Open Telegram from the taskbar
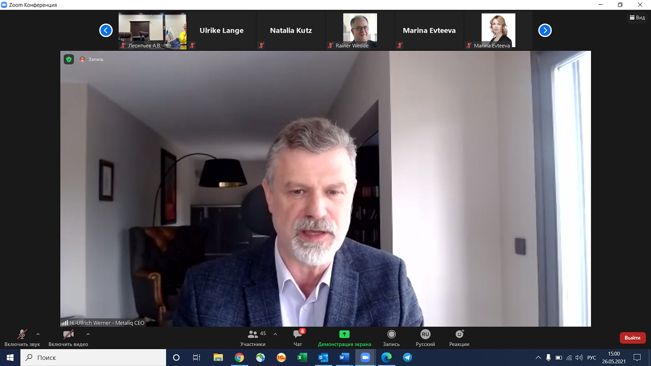 (407, 357)
